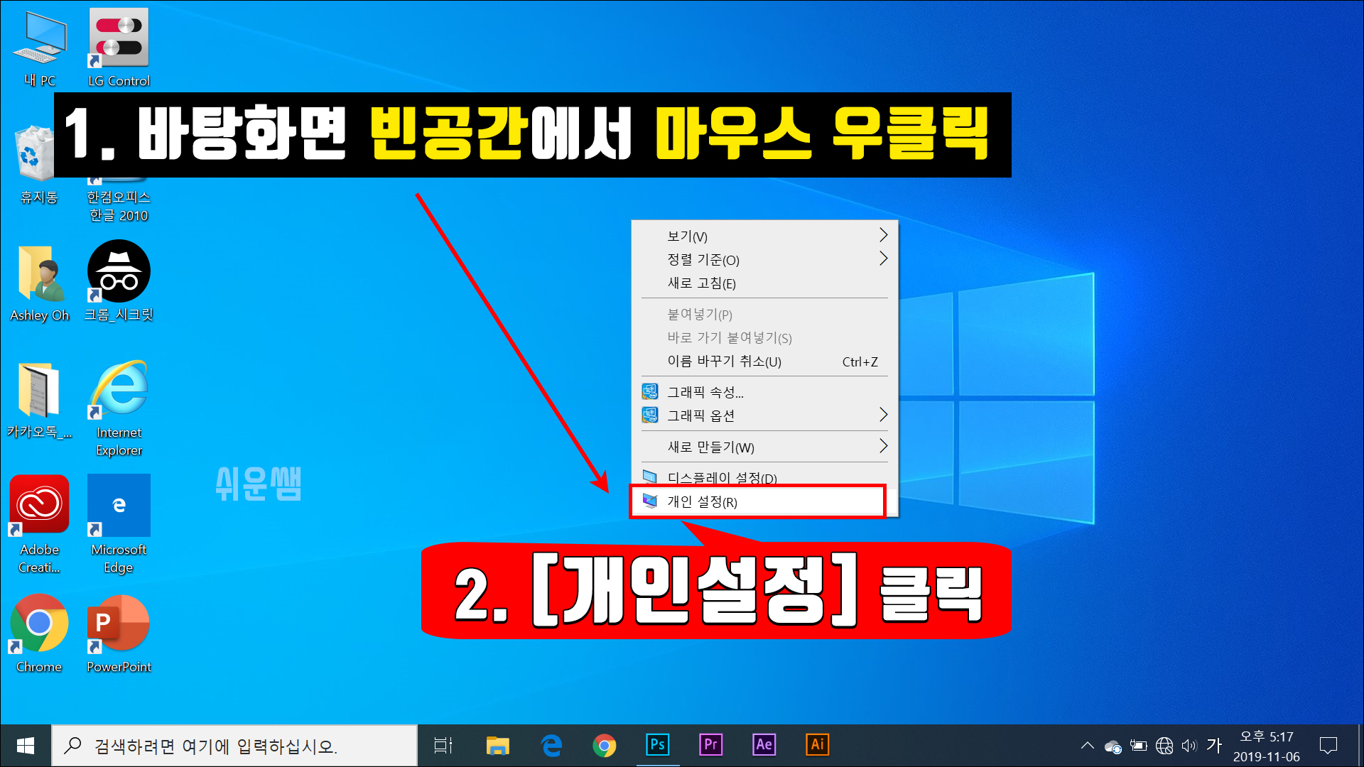Open Photoshop from the taskbar
Image resolution: width=1364 pixels, height=767 pixels.
[x=657, y=745]
